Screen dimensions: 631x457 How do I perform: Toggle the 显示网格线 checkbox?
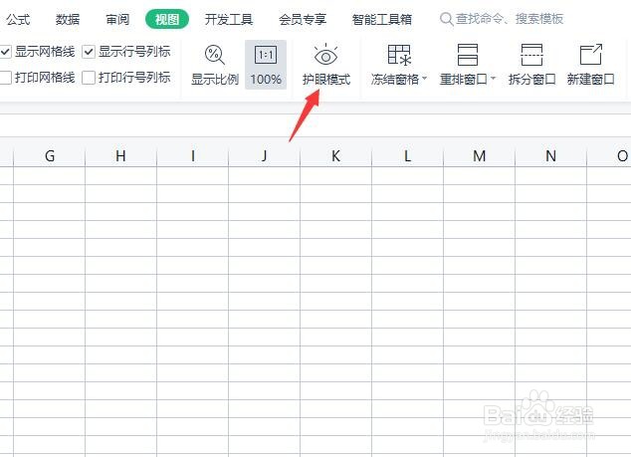pos(5,52)
